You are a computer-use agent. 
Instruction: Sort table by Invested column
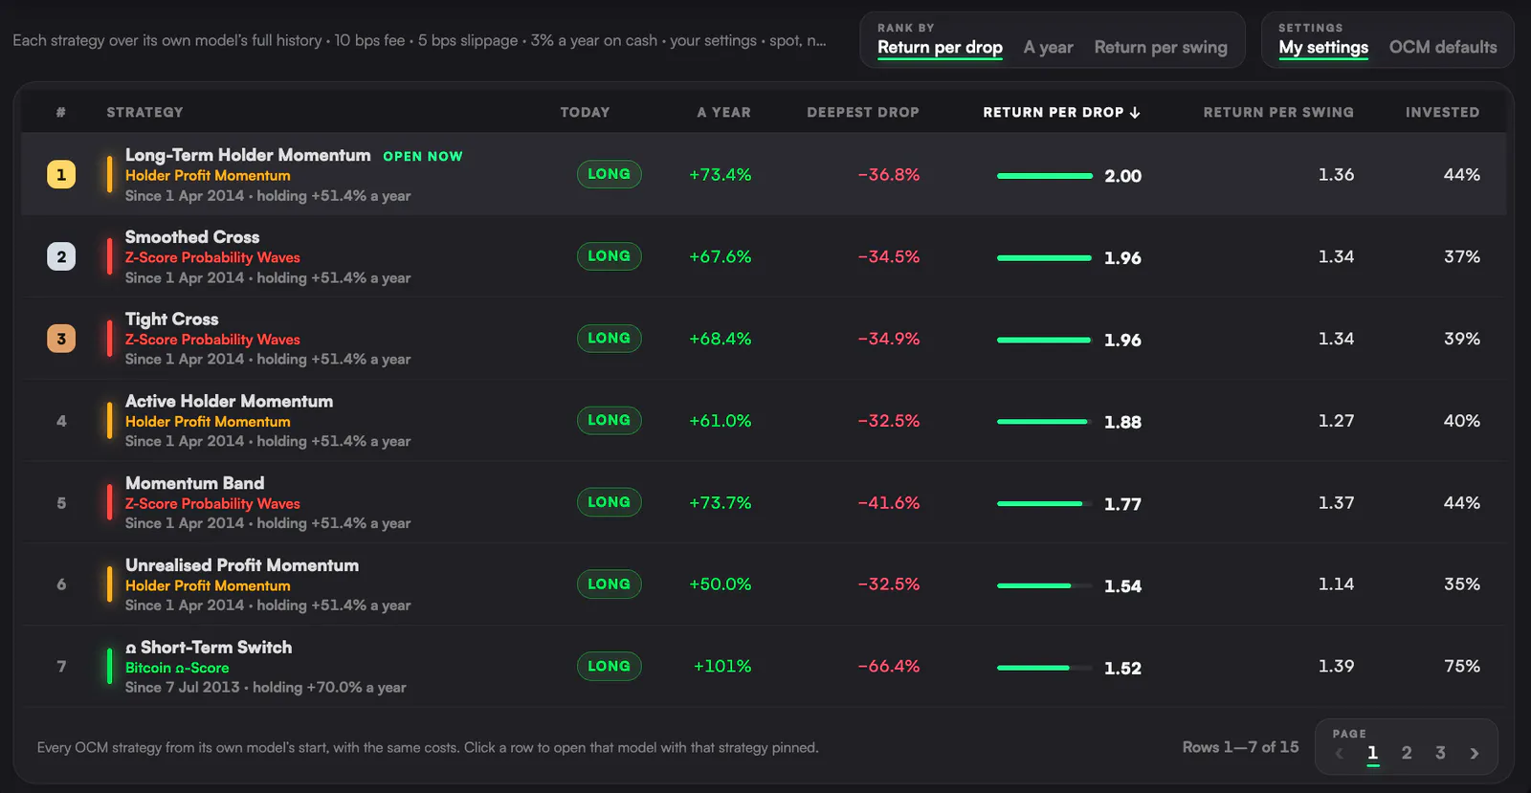pos(1442,112)
